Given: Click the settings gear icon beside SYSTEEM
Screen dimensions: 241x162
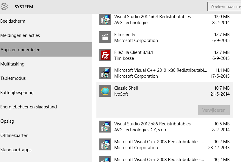Looking at the screenshot, I should pyautogui.click(x=4, y=7).
